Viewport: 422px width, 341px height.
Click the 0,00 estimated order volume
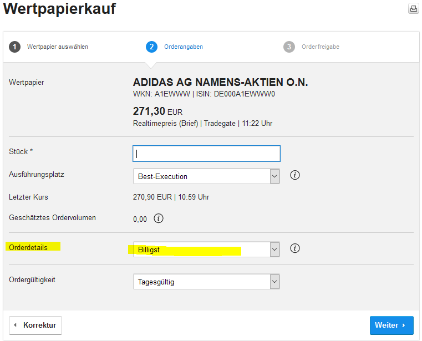pyautogui.click(x=140, y=220)
